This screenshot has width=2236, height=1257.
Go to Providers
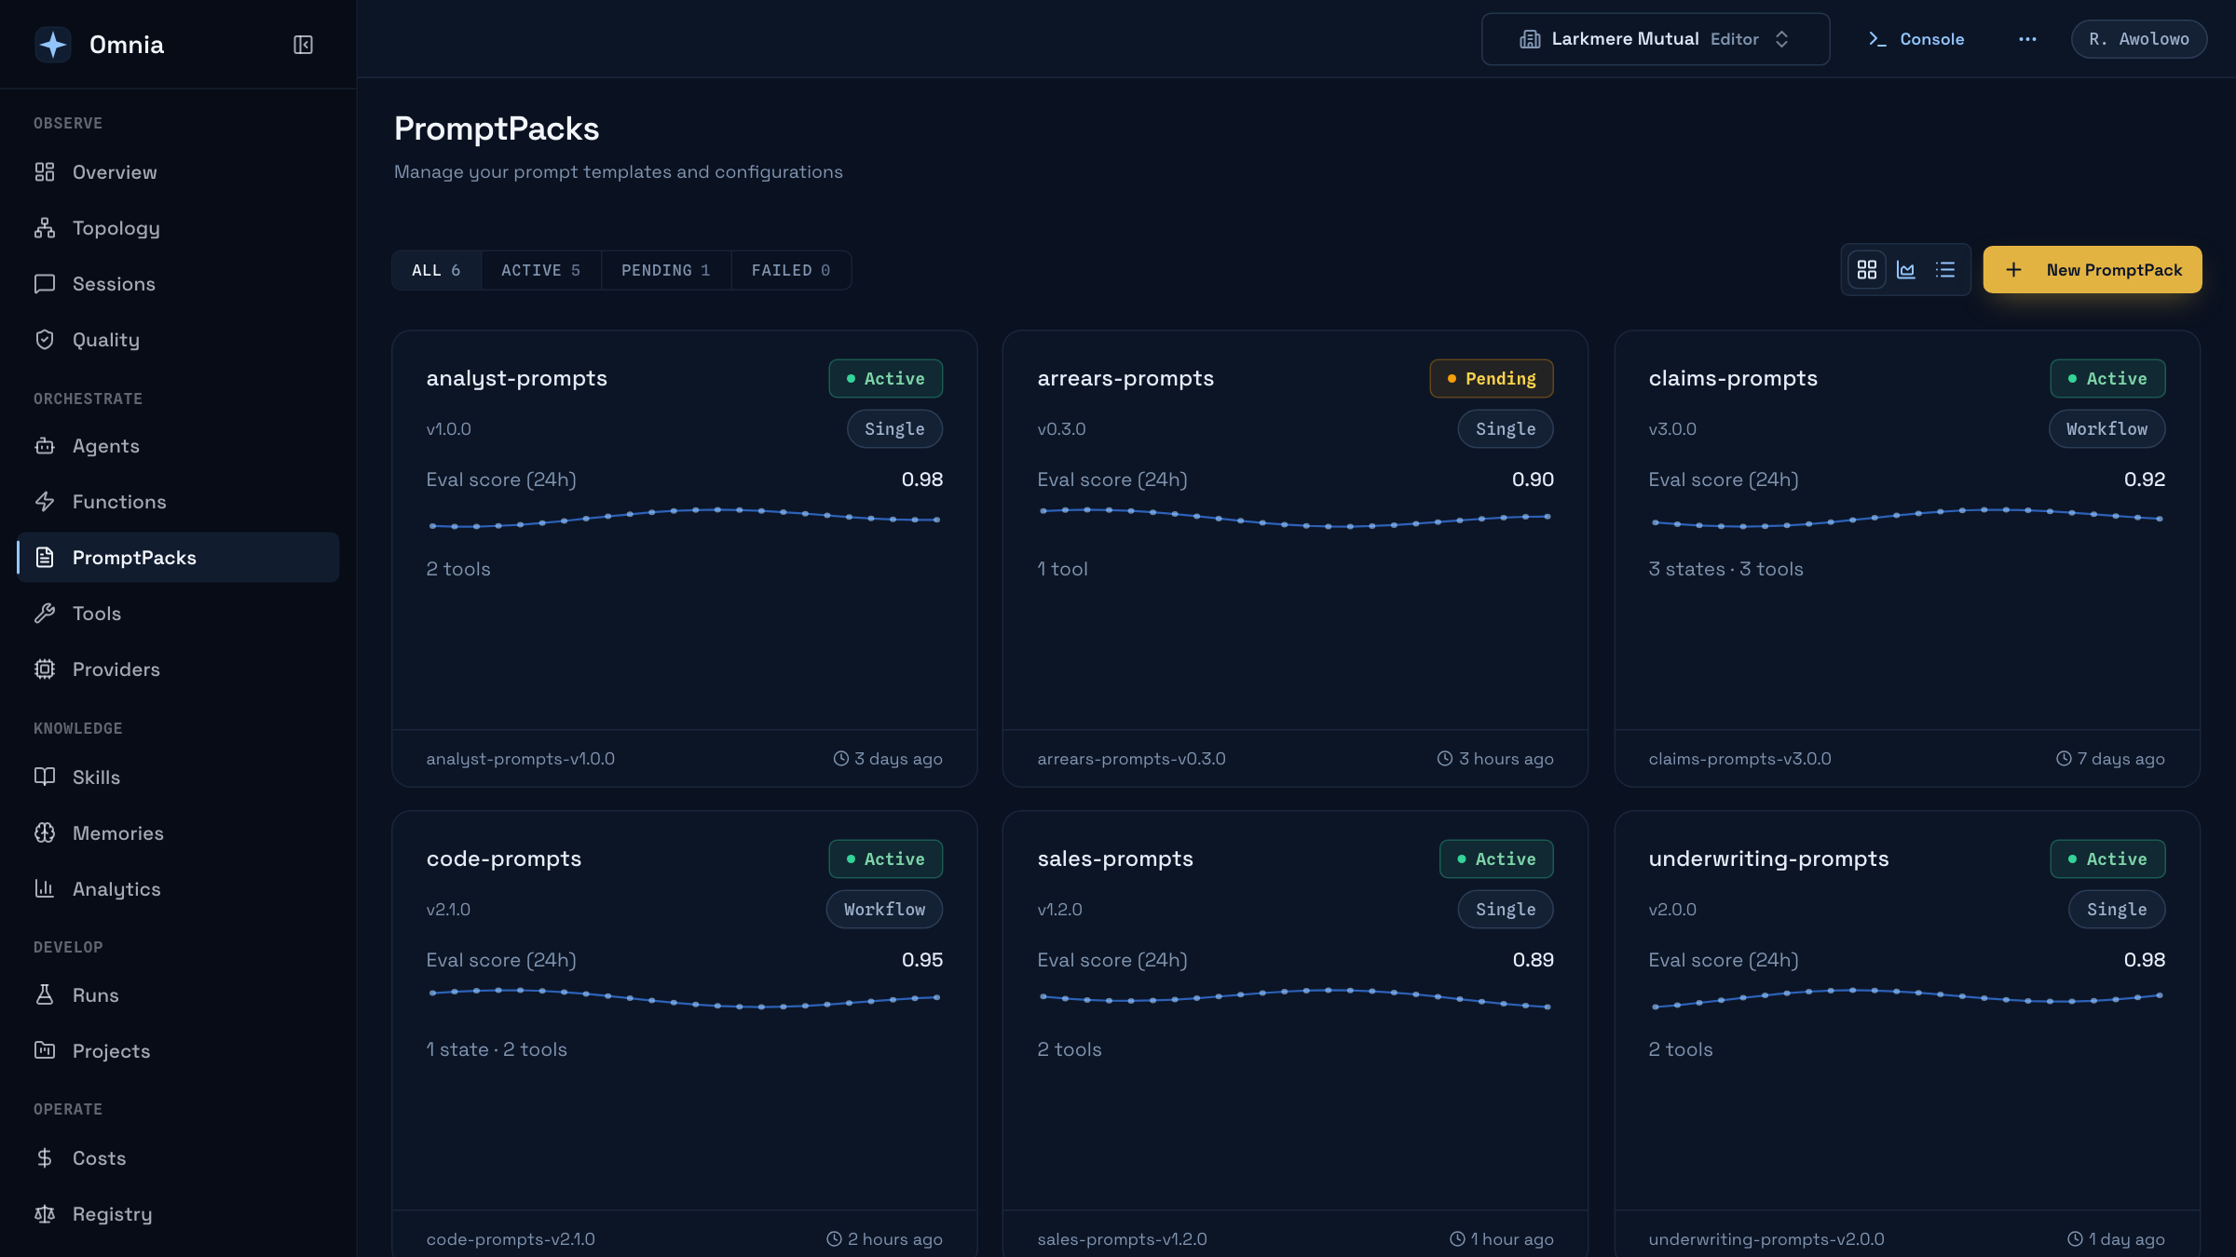click(x=178, y=669)
